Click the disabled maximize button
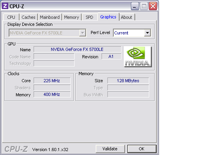200x155 pixels. pyautogui.click(x=144, y=6)
